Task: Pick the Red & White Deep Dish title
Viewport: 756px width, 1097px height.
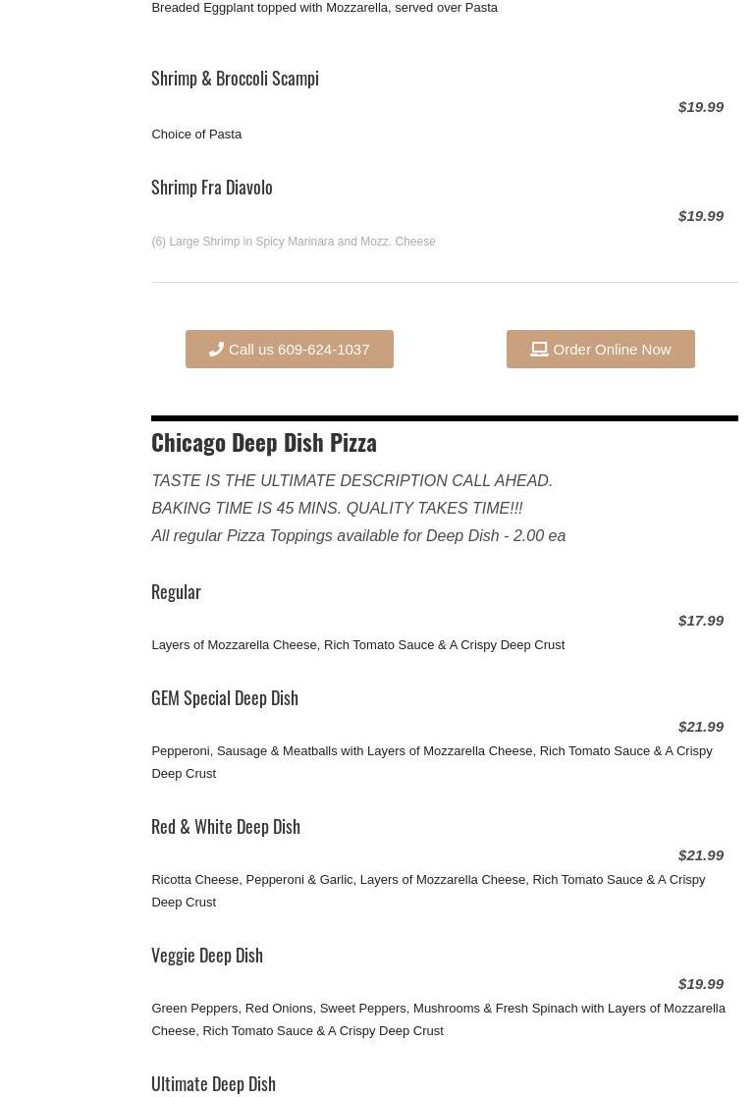Action: [x=226, y=827]
